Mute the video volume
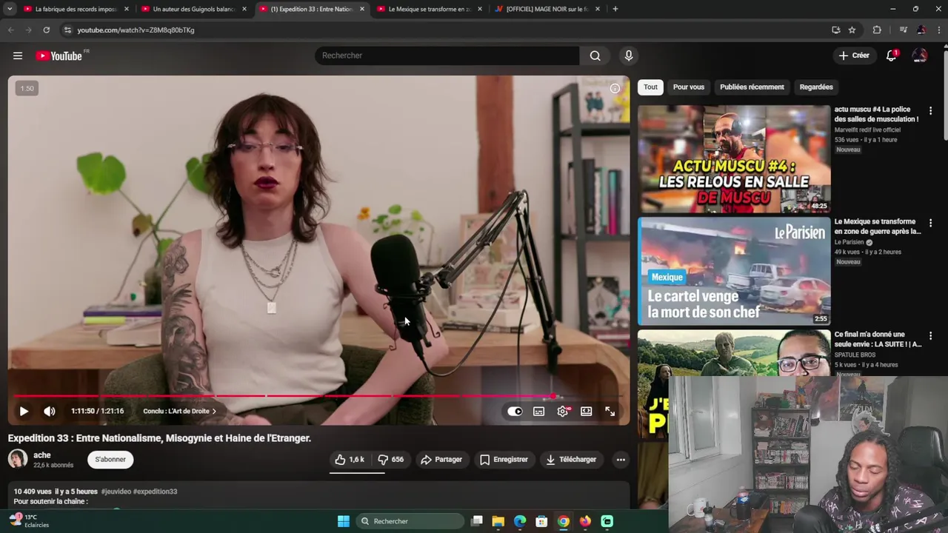 coord(50,411)
